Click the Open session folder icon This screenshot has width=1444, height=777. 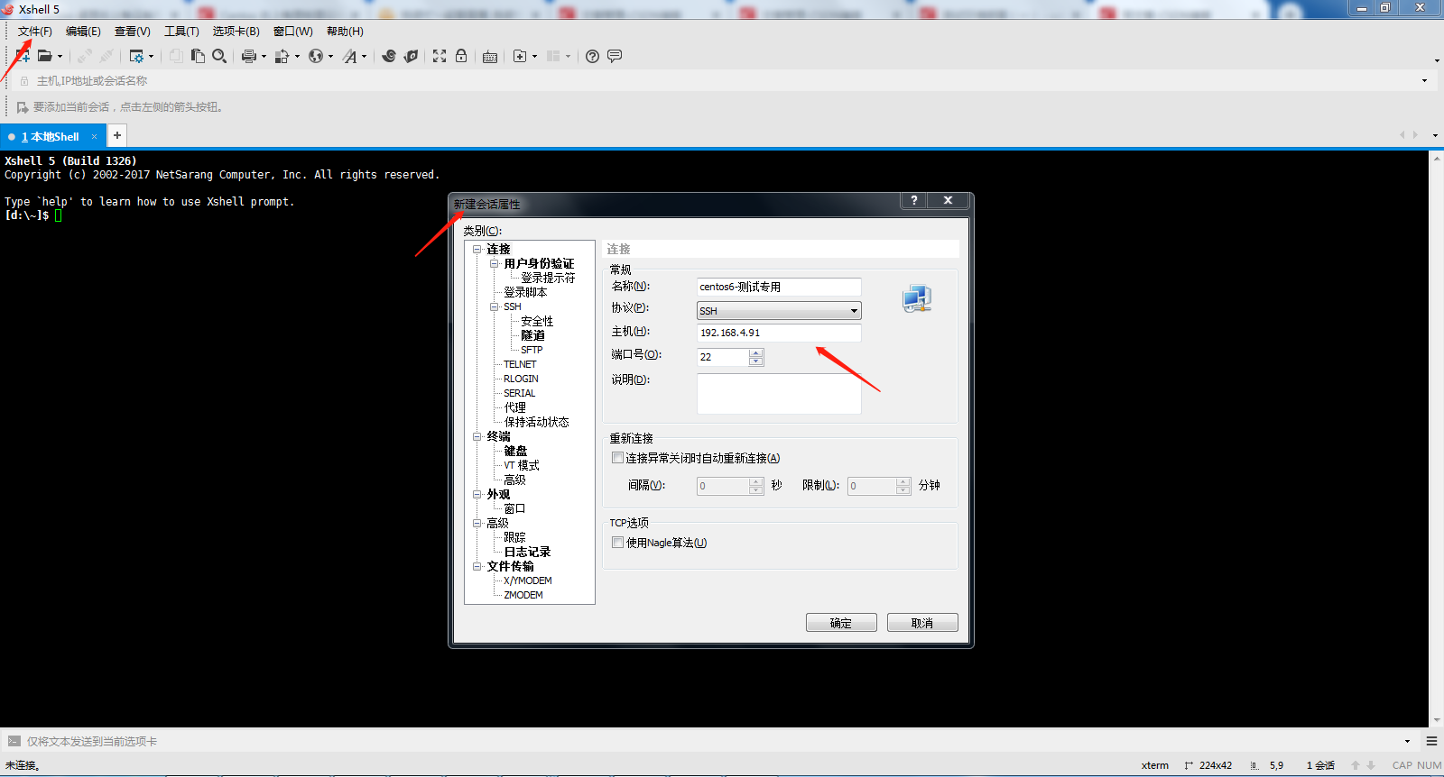point(44,56)
